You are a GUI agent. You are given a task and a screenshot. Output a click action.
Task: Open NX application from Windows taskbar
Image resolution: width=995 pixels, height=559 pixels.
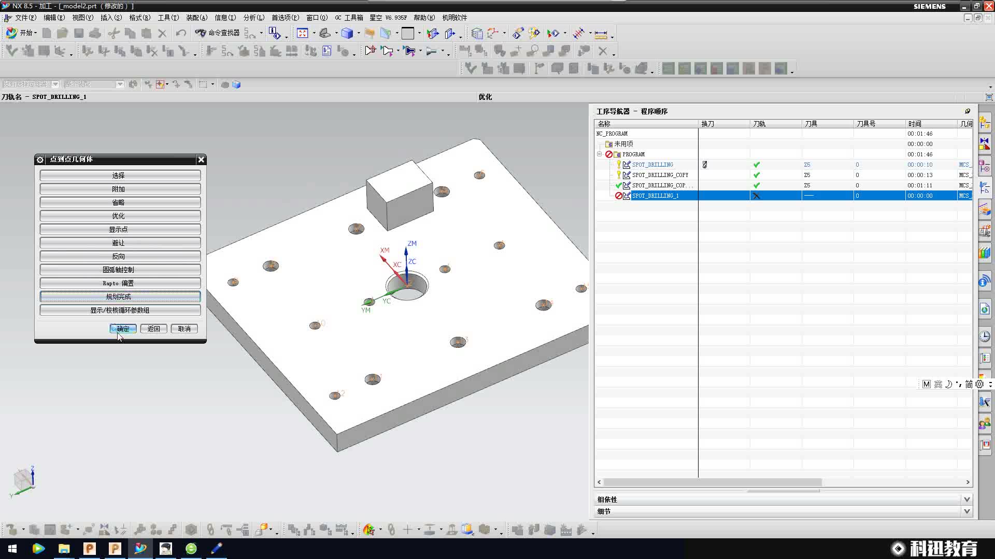click(x=140, y=548)
